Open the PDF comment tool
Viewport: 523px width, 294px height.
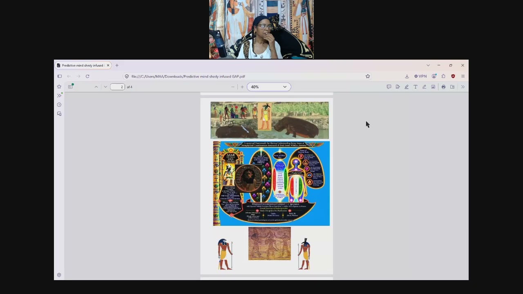click(x=389, y=87)
